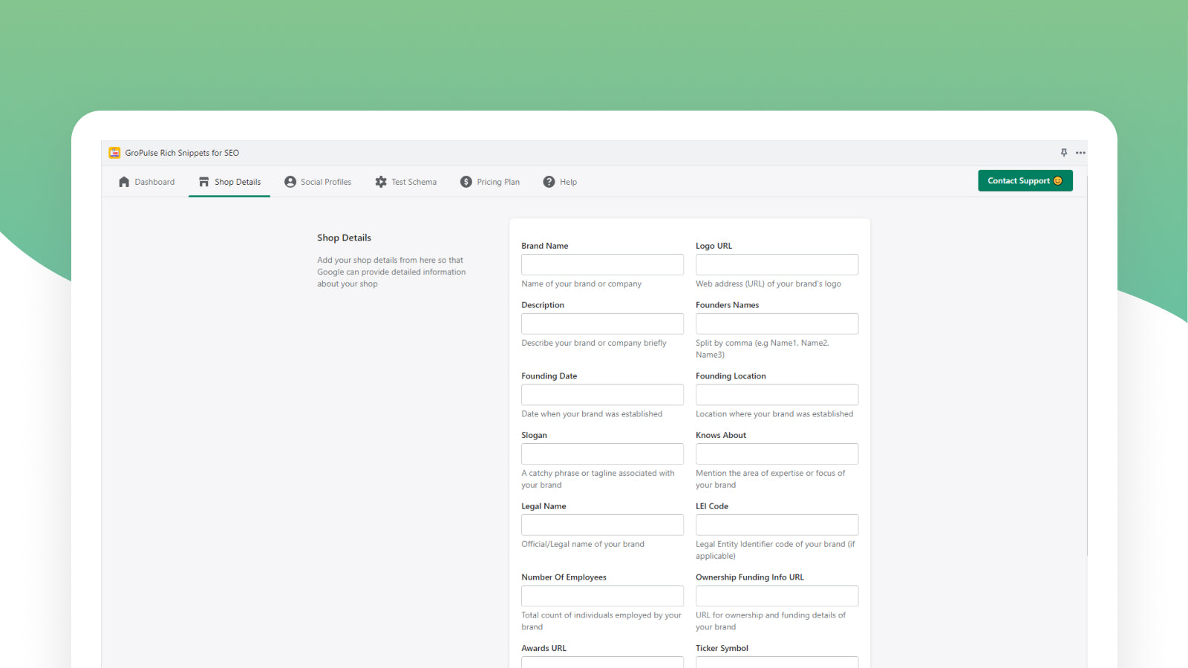1188x668 pixels.
Task: Click into the Description field
Action: 602,324
